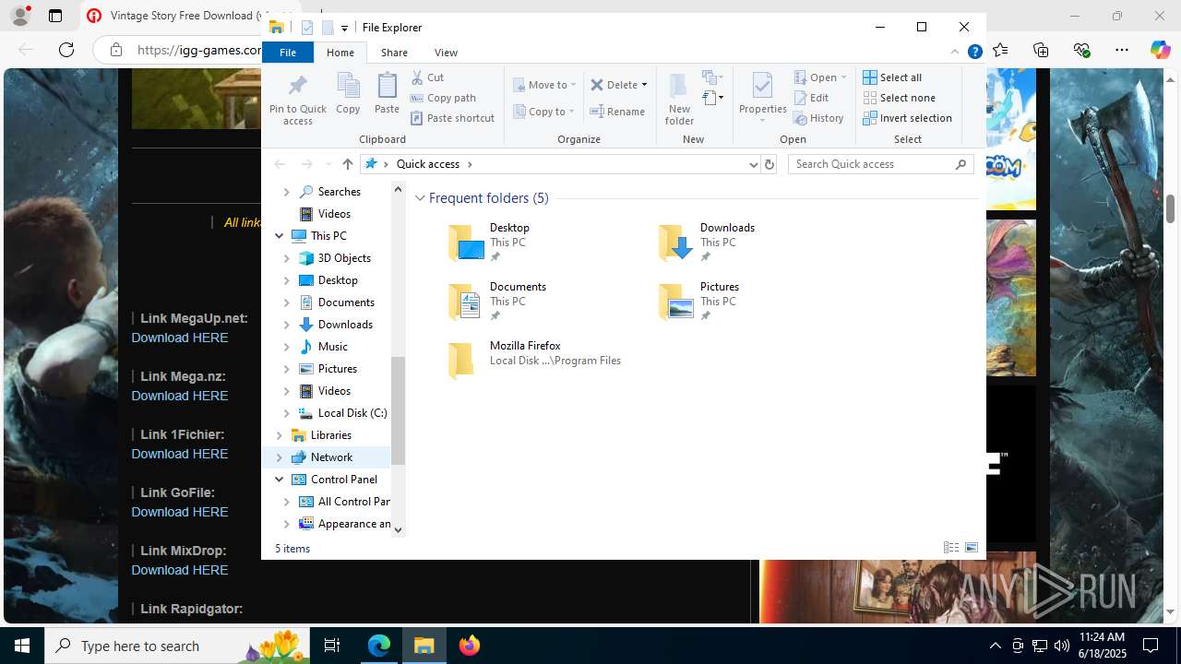Click Select none in ribbon
Image resolution: width=1181 pixels, height=664 pixels.
point(900,98)
